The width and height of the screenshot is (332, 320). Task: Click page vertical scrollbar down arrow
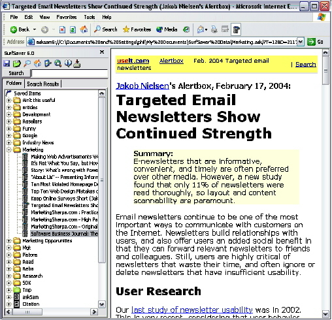click(x=325, y=314)
